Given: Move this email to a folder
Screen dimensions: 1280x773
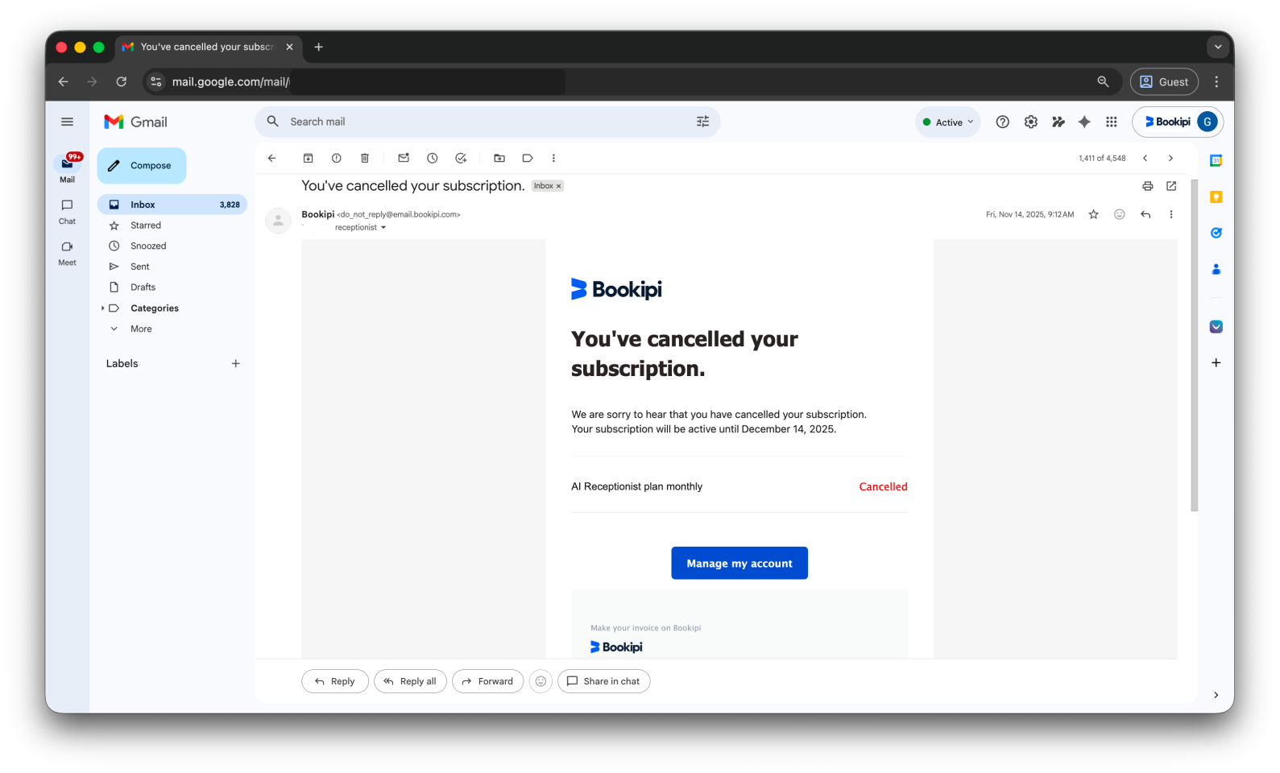Looking at the screenshot, I should [499, 158].
